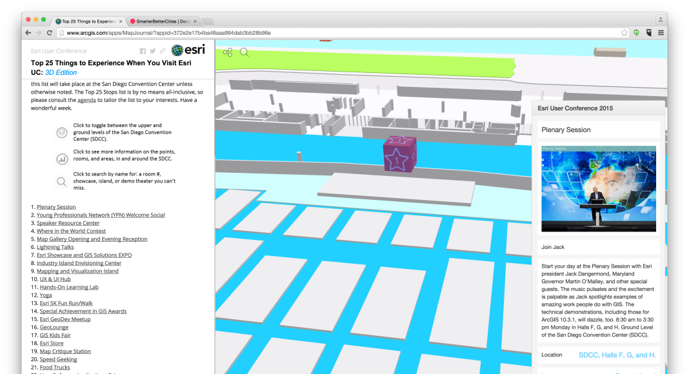Click the Chrome profile icon

pos(660,20)
